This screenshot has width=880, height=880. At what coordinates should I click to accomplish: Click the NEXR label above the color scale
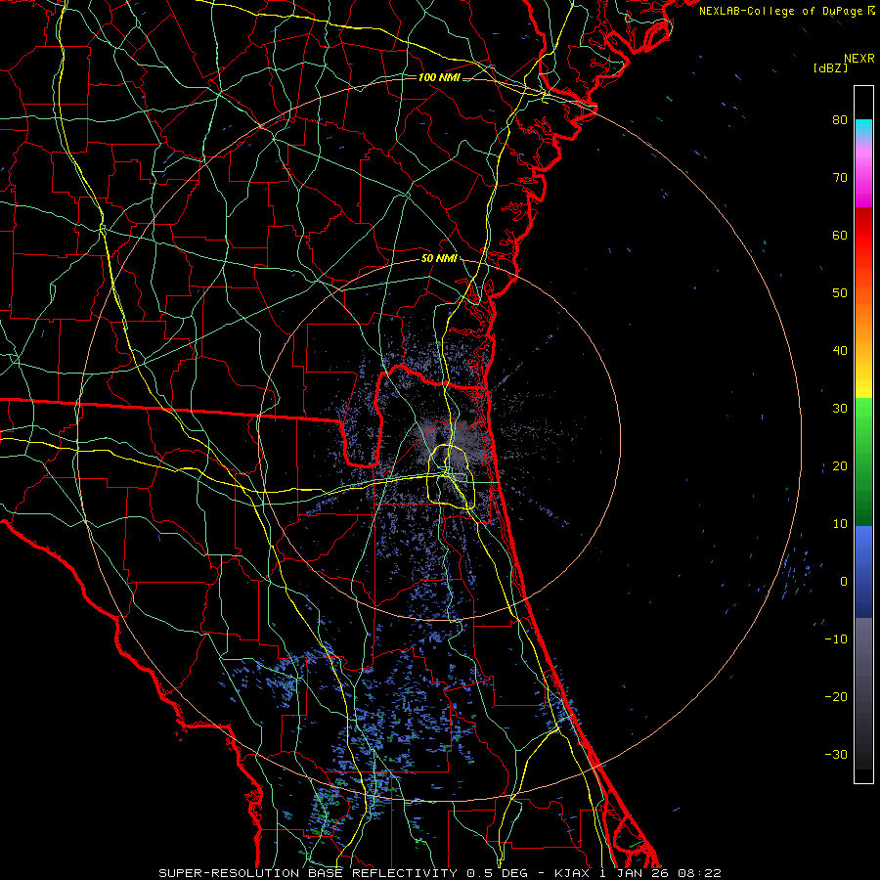coord(858,59)
